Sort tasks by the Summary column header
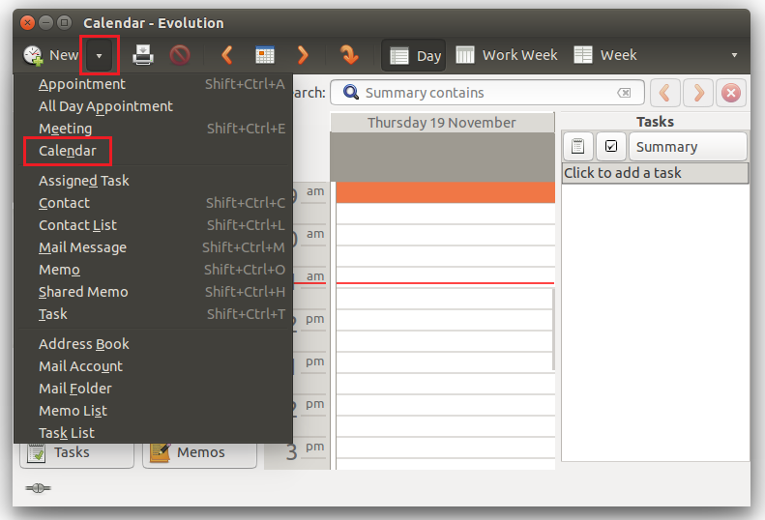This screenshot has width=765, height=520. click(688, 146)
